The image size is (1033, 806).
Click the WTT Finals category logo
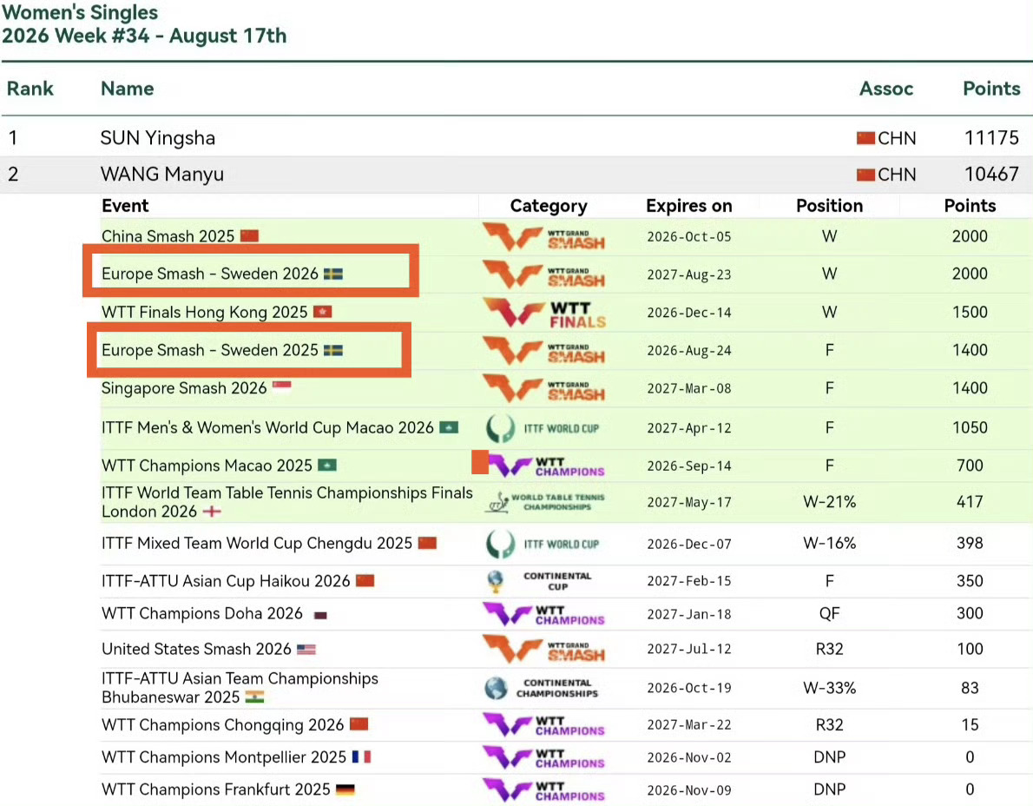[543, 313]
